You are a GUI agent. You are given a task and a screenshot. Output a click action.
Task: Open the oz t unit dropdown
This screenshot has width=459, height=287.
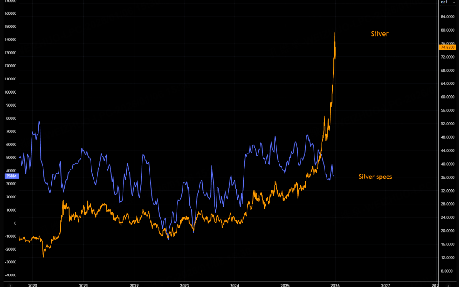(x=448, y=3)
